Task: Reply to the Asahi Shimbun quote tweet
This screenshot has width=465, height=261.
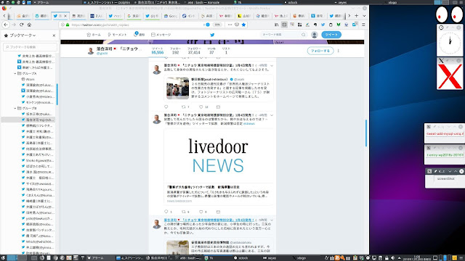Action: coord(166,107)
